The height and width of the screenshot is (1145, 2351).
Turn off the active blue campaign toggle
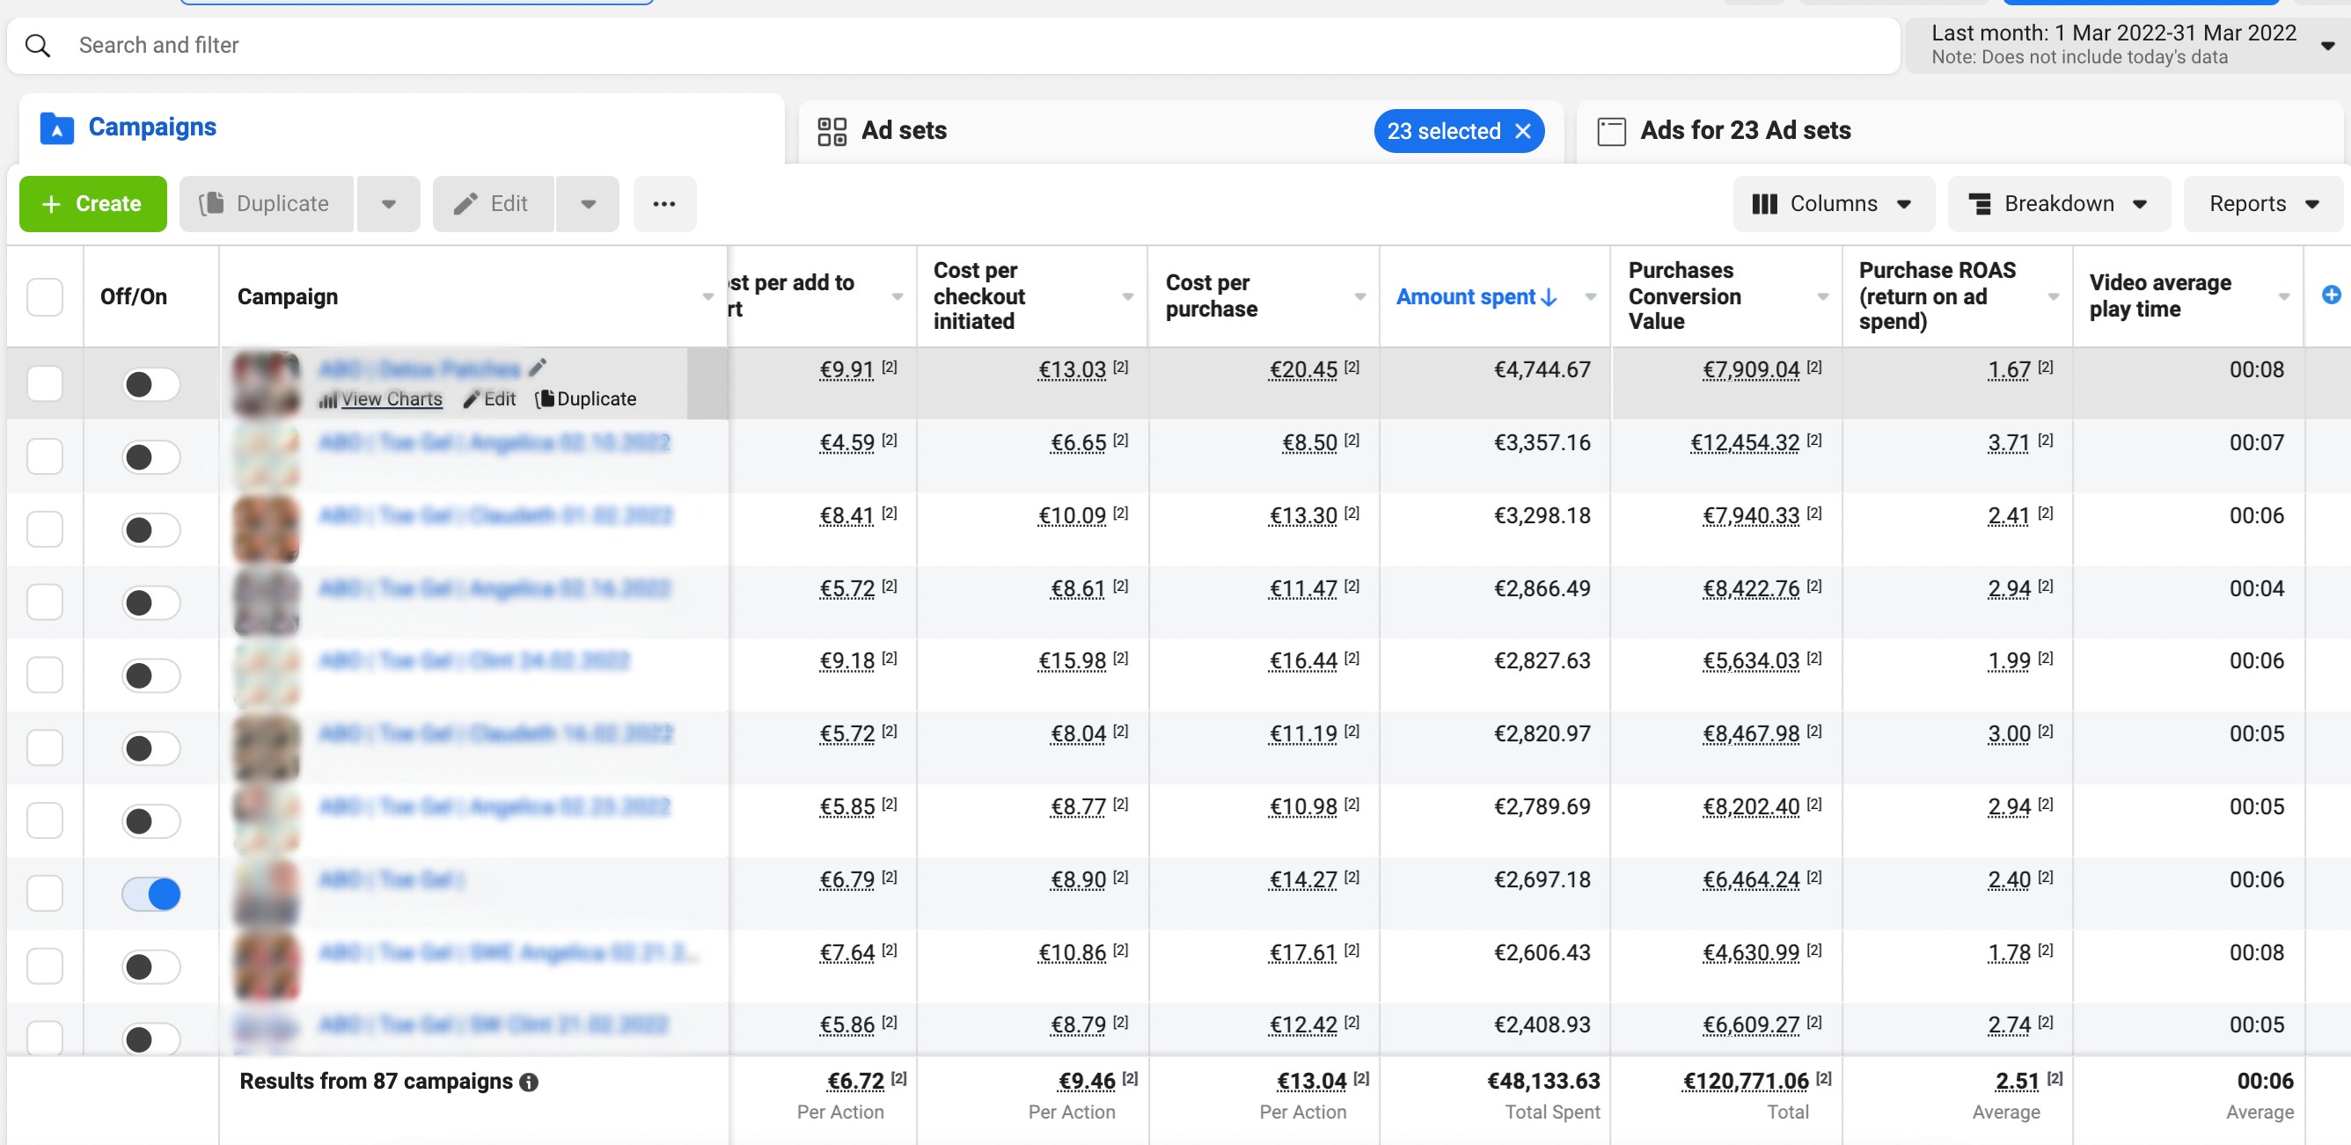pyautogui.click(x=151, y=893)
